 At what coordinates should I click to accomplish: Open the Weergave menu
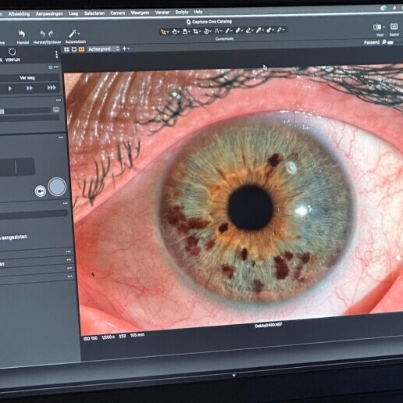point(140,12)
